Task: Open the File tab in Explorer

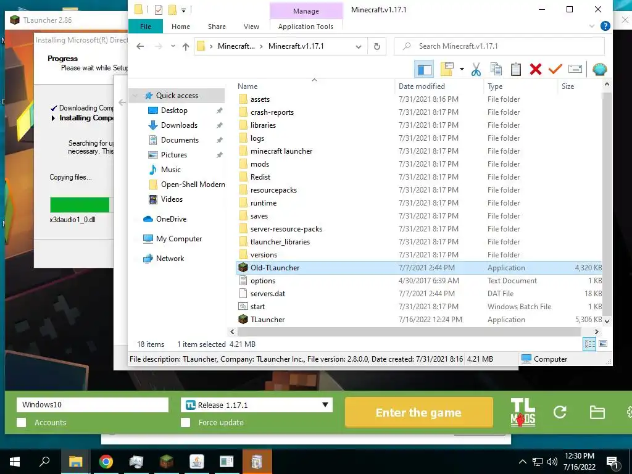Action: pyautogui.click(x=146, y=27)
